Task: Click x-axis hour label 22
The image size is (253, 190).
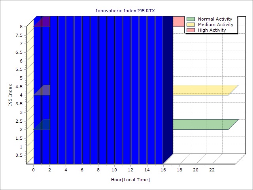Action: [x=212, y=170]
